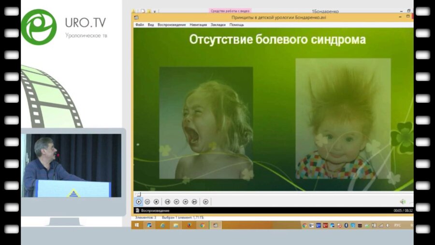Open Chrome from the taskbar
Image resolution: width=435 pixels, height=245 pixels.
point(202,225)
